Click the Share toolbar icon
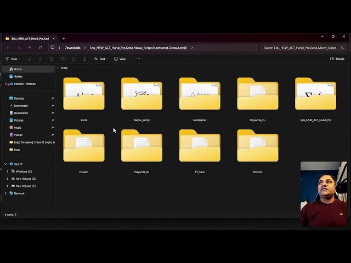Image resolution: width=351 pixels, height=263 pixels. 73,59
